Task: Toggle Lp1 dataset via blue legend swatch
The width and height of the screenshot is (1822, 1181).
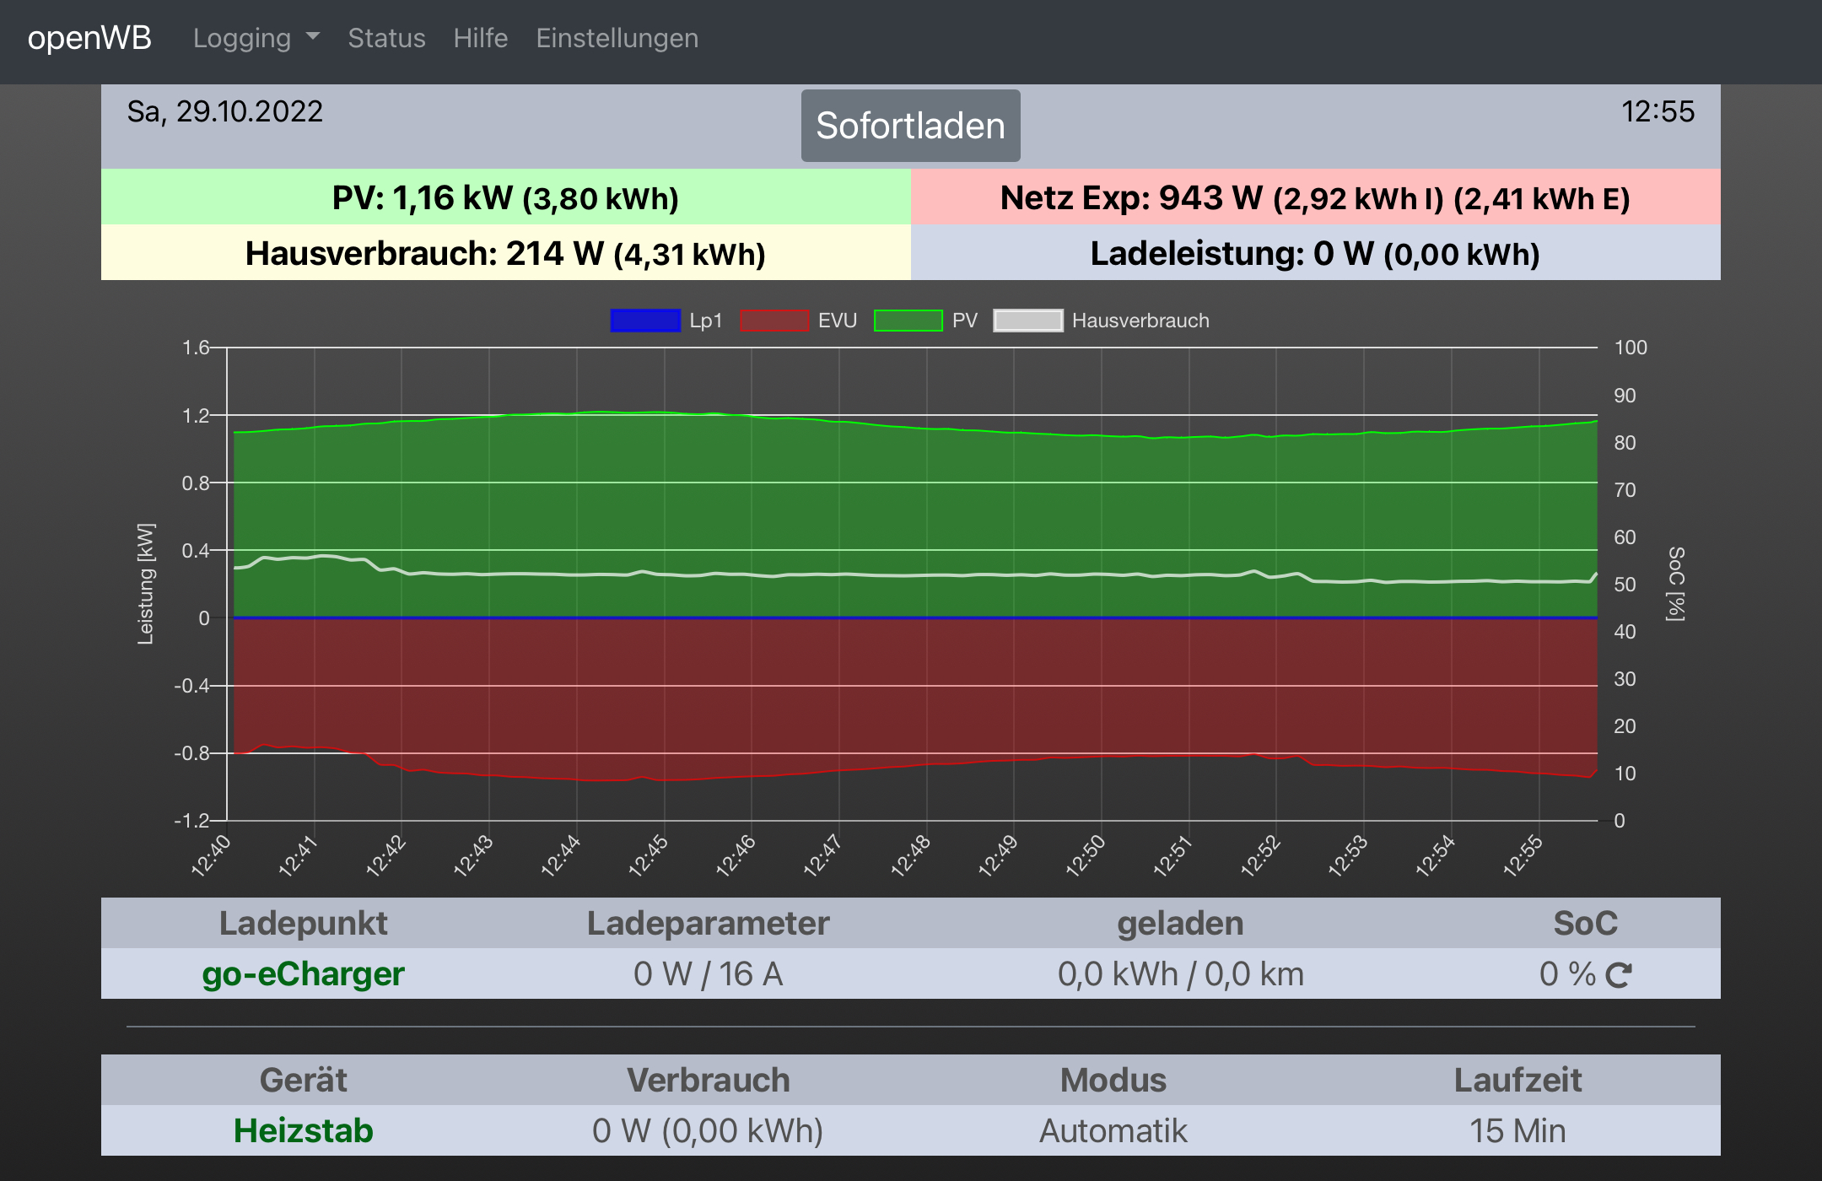Action: coord(645,321)
